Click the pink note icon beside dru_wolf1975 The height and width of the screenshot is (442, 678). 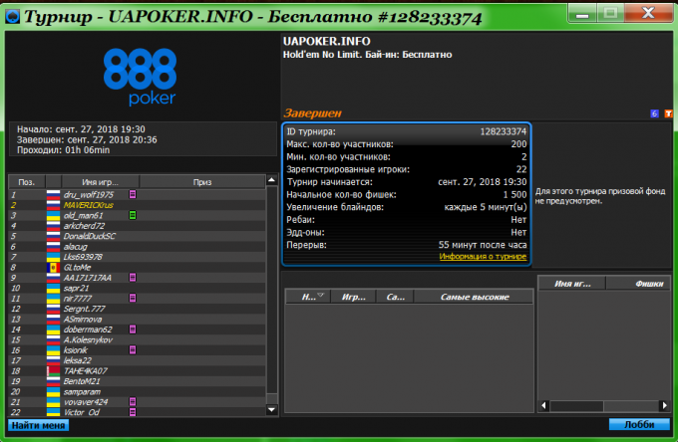coord(133,194)
